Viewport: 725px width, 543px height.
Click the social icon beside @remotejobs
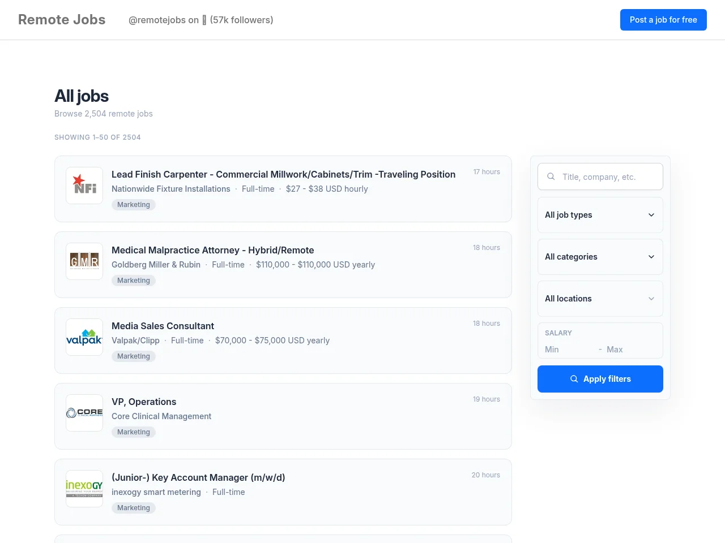[204, 20]
